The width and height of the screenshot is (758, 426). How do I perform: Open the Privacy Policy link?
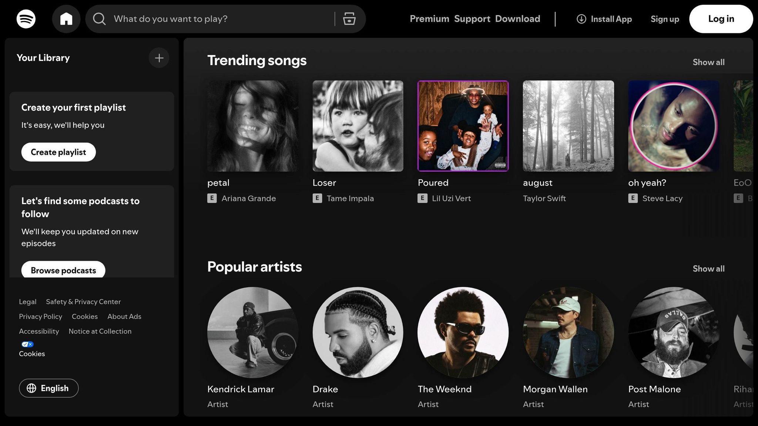tap(41, 317)
